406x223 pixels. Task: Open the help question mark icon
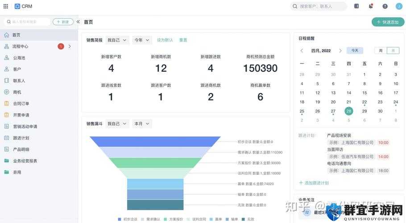385,6
